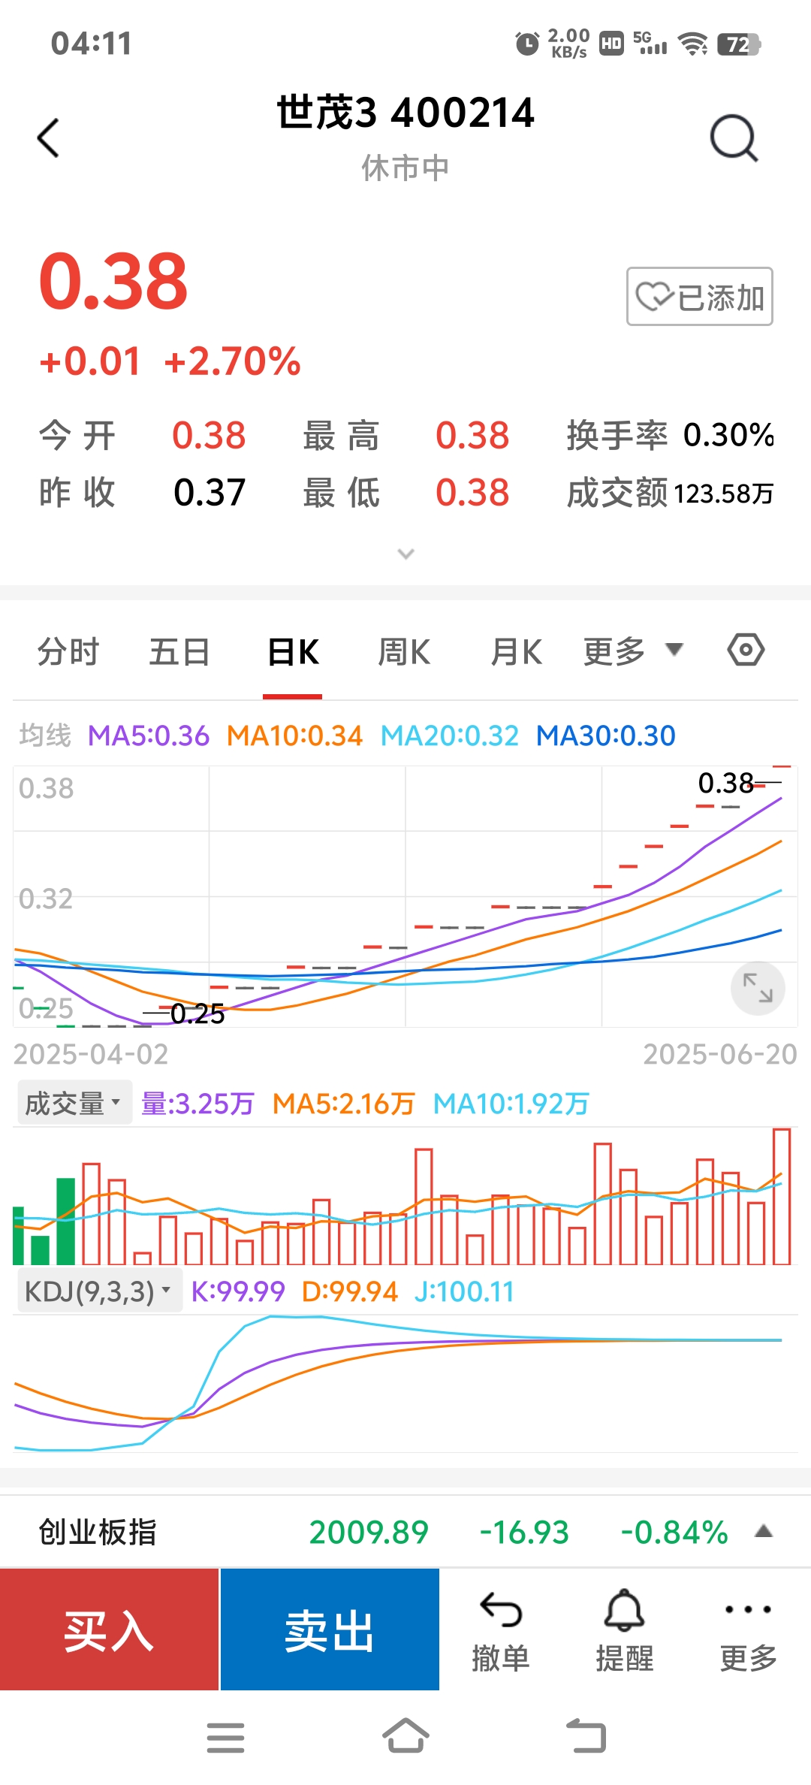Select the 日K chart tab
The image size is (811, 1785).
click(293, 651)
